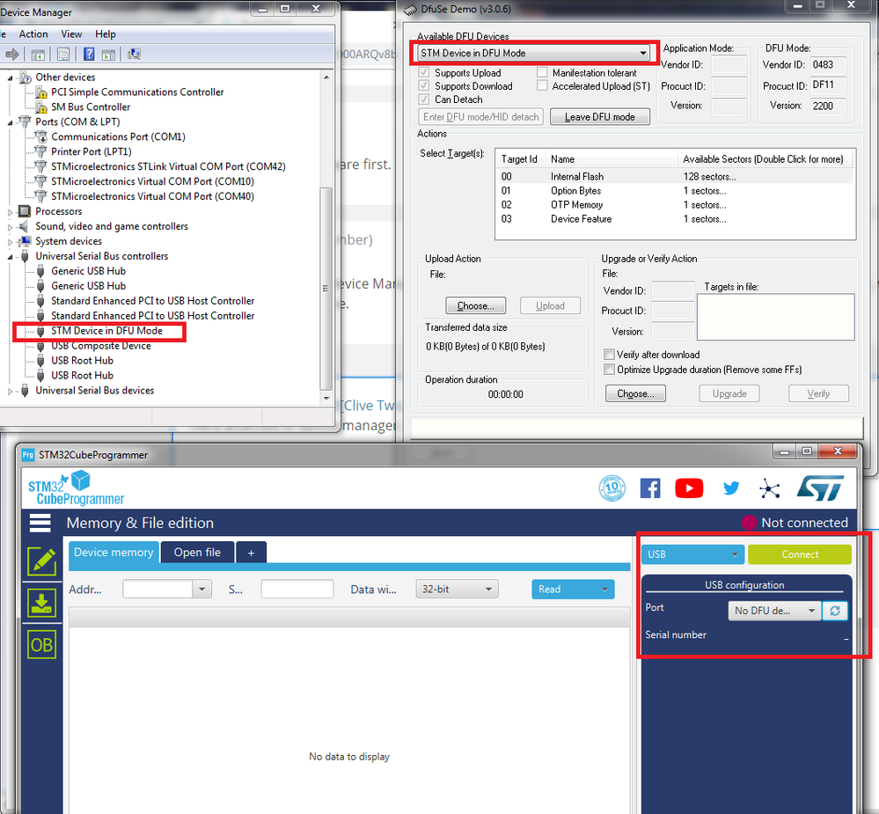Click the STM32 CubeProgrammer logo
Screen dimensions: 879x814
tap(76, 488)
